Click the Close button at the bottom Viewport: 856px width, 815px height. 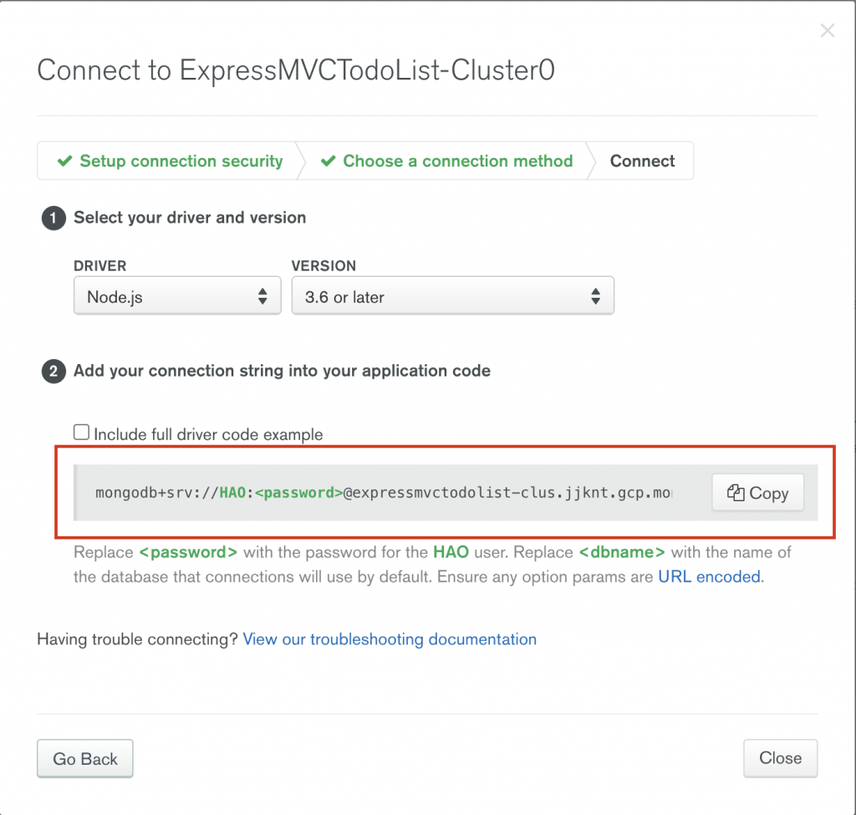tap(780, 758)
